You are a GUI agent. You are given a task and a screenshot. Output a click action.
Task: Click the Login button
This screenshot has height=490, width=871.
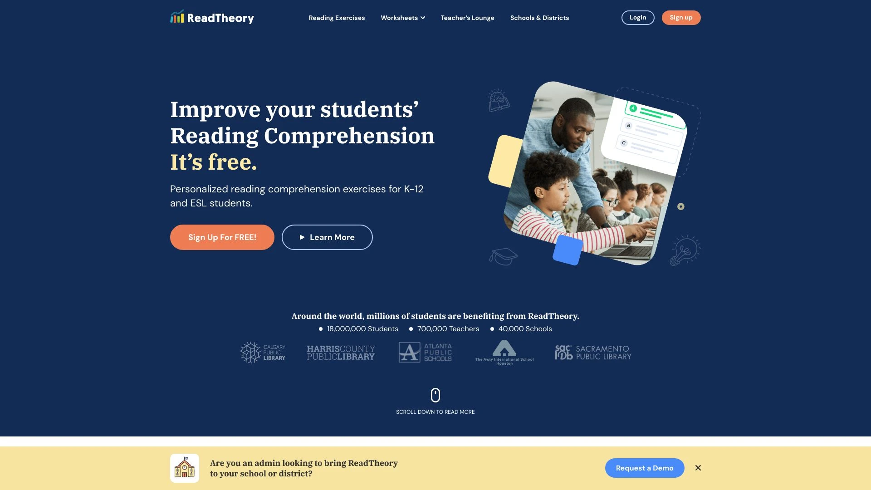click(638, 17)
